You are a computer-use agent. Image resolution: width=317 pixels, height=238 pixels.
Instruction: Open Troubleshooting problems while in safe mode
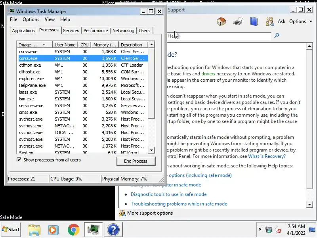(x=179, y=204)
